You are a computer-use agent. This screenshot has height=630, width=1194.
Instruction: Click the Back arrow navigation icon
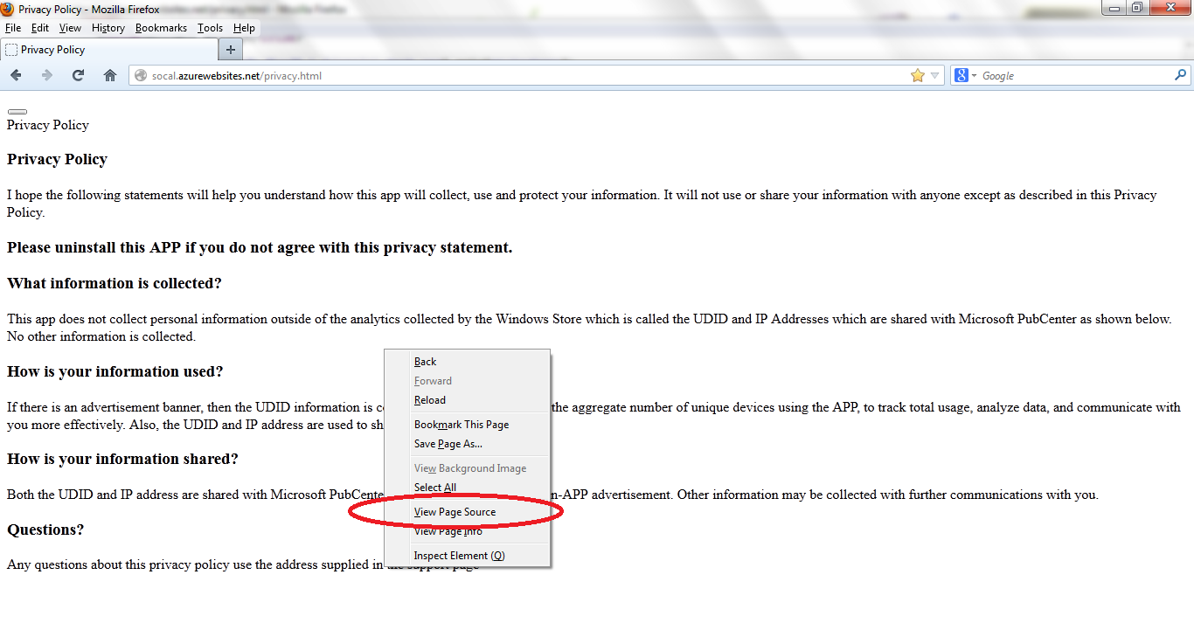(16, 76)
